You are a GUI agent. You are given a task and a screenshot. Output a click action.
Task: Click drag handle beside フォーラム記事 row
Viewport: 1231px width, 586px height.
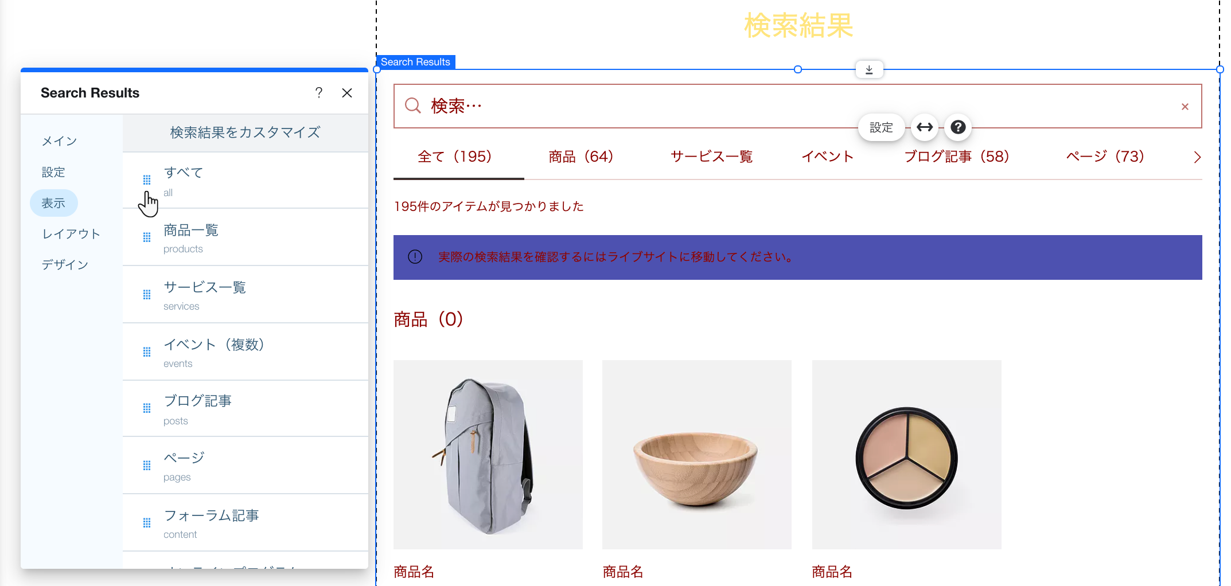click(x=147, y=523)
